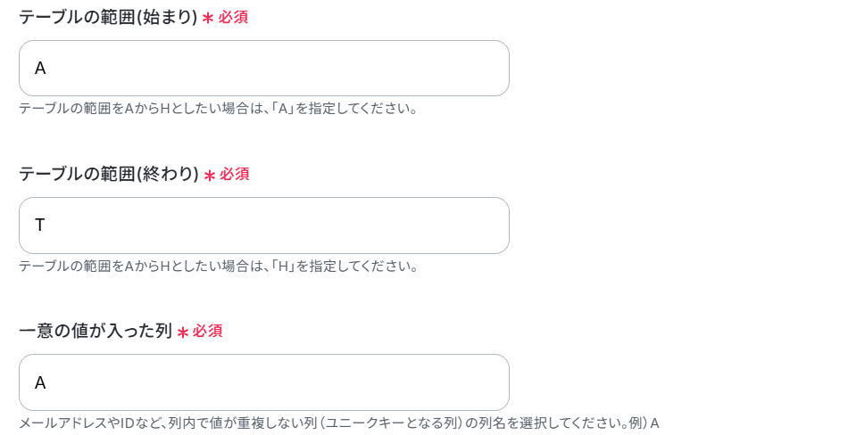Click the 例) A example text
This screenshot has width=848, height=435.
coord(644,423)
